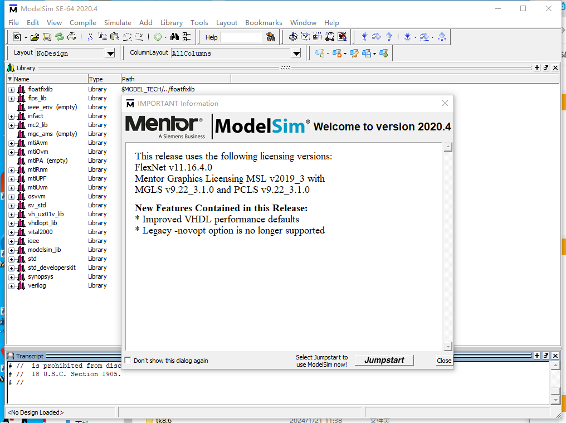Click the Jumpstart button

(384, 360)
